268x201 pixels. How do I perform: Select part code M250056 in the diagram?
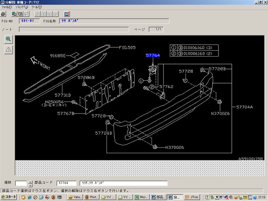click(54, 102)
